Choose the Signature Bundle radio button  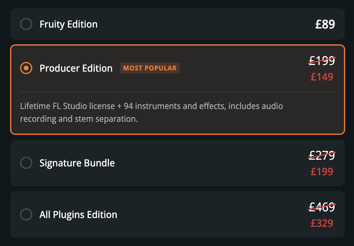[x=26, y=163]
